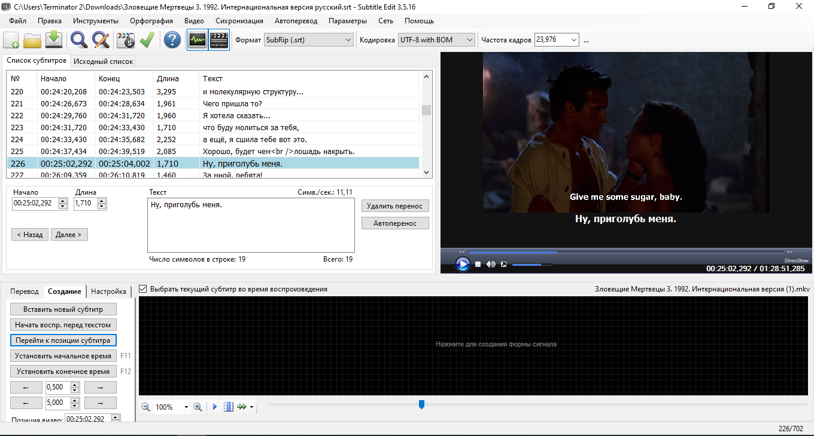Image resolution: width=814 pixels, height=436 pixels.
Task: Switch to Исходный список tab
Action: [104, 61]
